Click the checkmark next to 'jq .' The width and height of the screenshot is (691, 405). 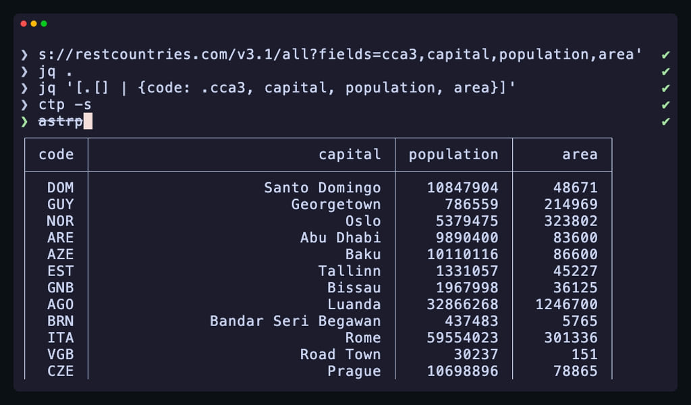[x=665, y=72]
